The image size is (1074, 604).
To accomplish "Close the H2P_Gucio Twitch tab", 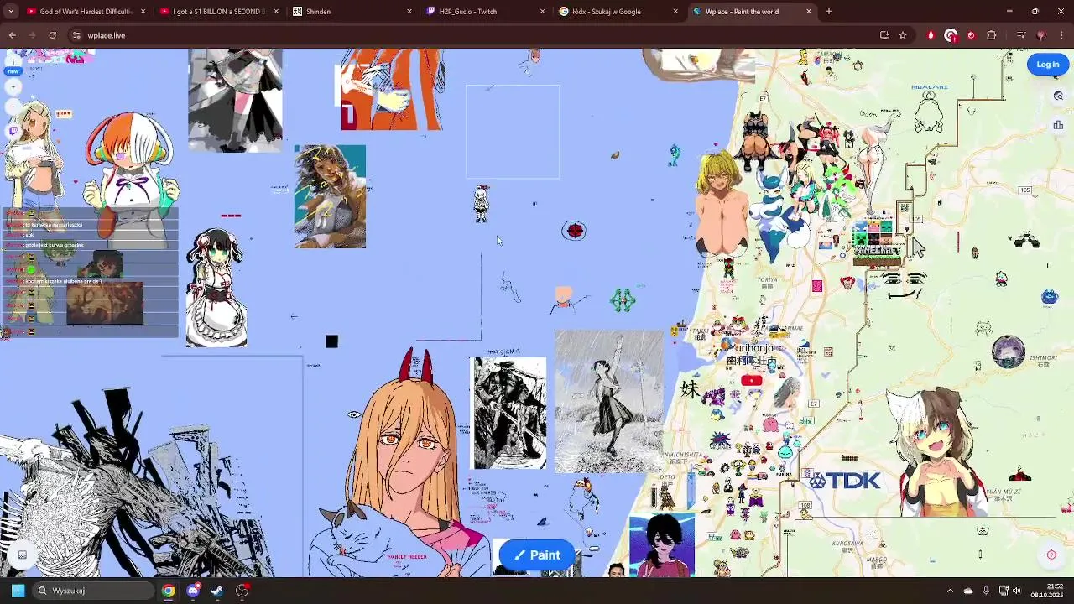I will tap(542, 12).
